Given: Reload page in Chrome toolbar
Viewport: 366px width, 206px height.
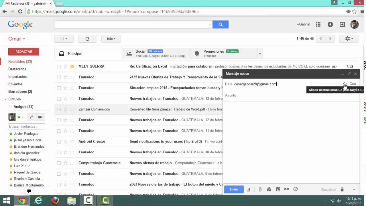Looking at the screenshot, I should pyautogui.click(x=20, y=11).
